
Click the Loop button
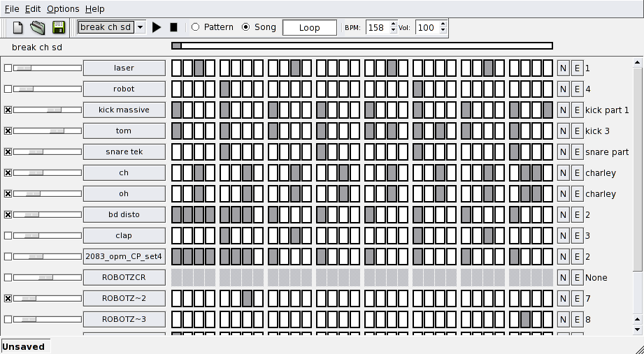tap(310, 27)
